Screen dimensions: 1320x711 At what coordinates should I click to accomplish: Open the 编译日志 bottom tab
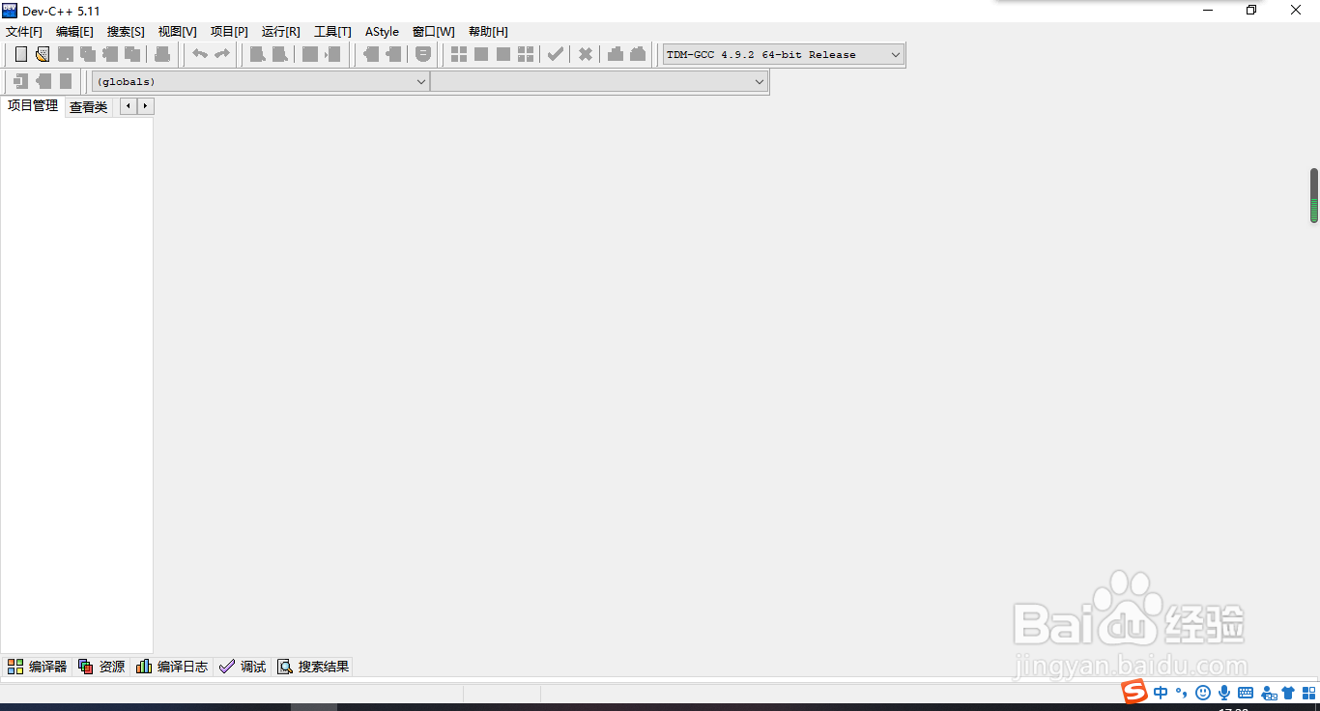pyautogui.click(x=172, y=667)
